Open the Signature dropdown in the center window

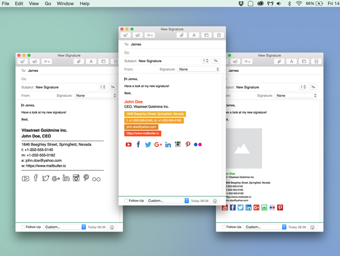tap(199, 69)
